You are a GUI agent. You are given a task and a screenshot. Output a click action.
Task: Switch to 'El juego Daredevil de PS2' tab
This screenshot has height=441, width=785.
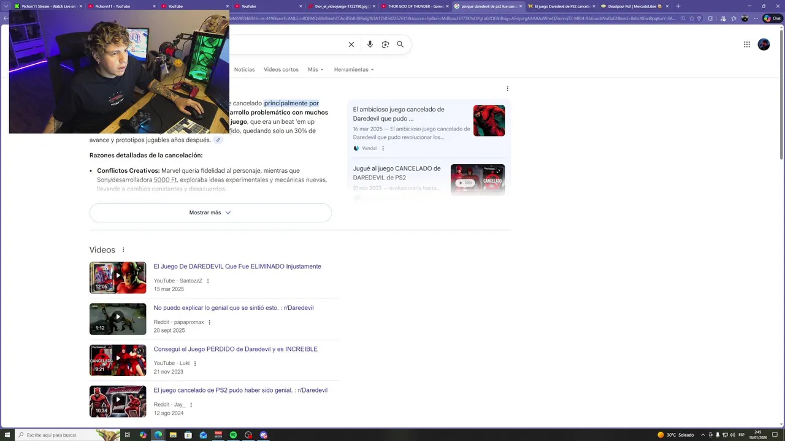click(561, 6)
